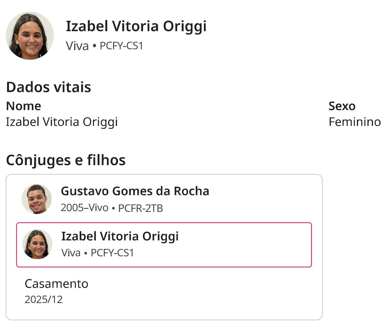Viewport: 392px width, 325px height.
Task: Open the name value under Nome
Action: (x=62, y=122)
